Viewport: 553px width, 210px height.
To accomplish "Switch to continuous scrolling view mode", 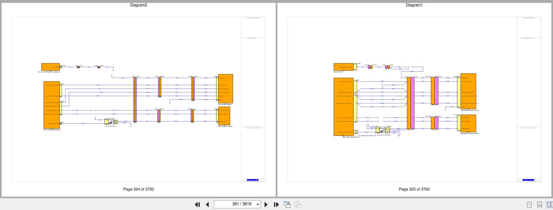I will pyautogui.click(x=539, y=204).
